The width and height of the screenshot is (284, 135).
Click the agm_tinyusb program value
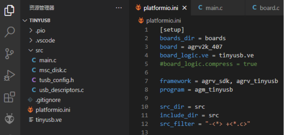(x=214, y=90)
